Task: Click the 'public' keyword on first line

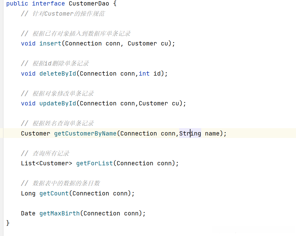Action: [x=17, y=4]
